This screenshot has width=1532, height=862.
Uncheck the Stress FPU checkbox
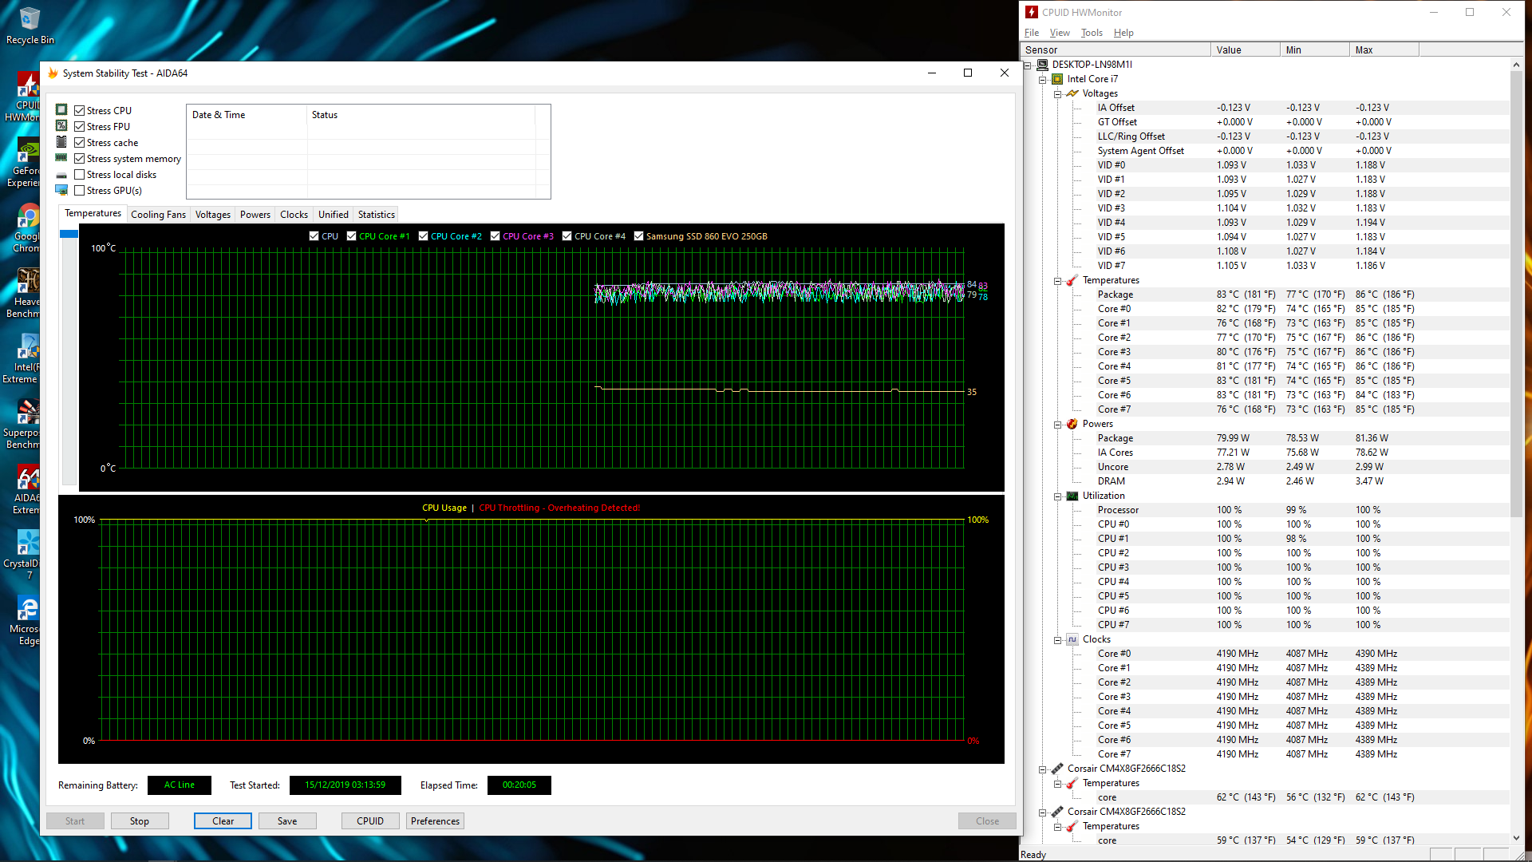80,127
